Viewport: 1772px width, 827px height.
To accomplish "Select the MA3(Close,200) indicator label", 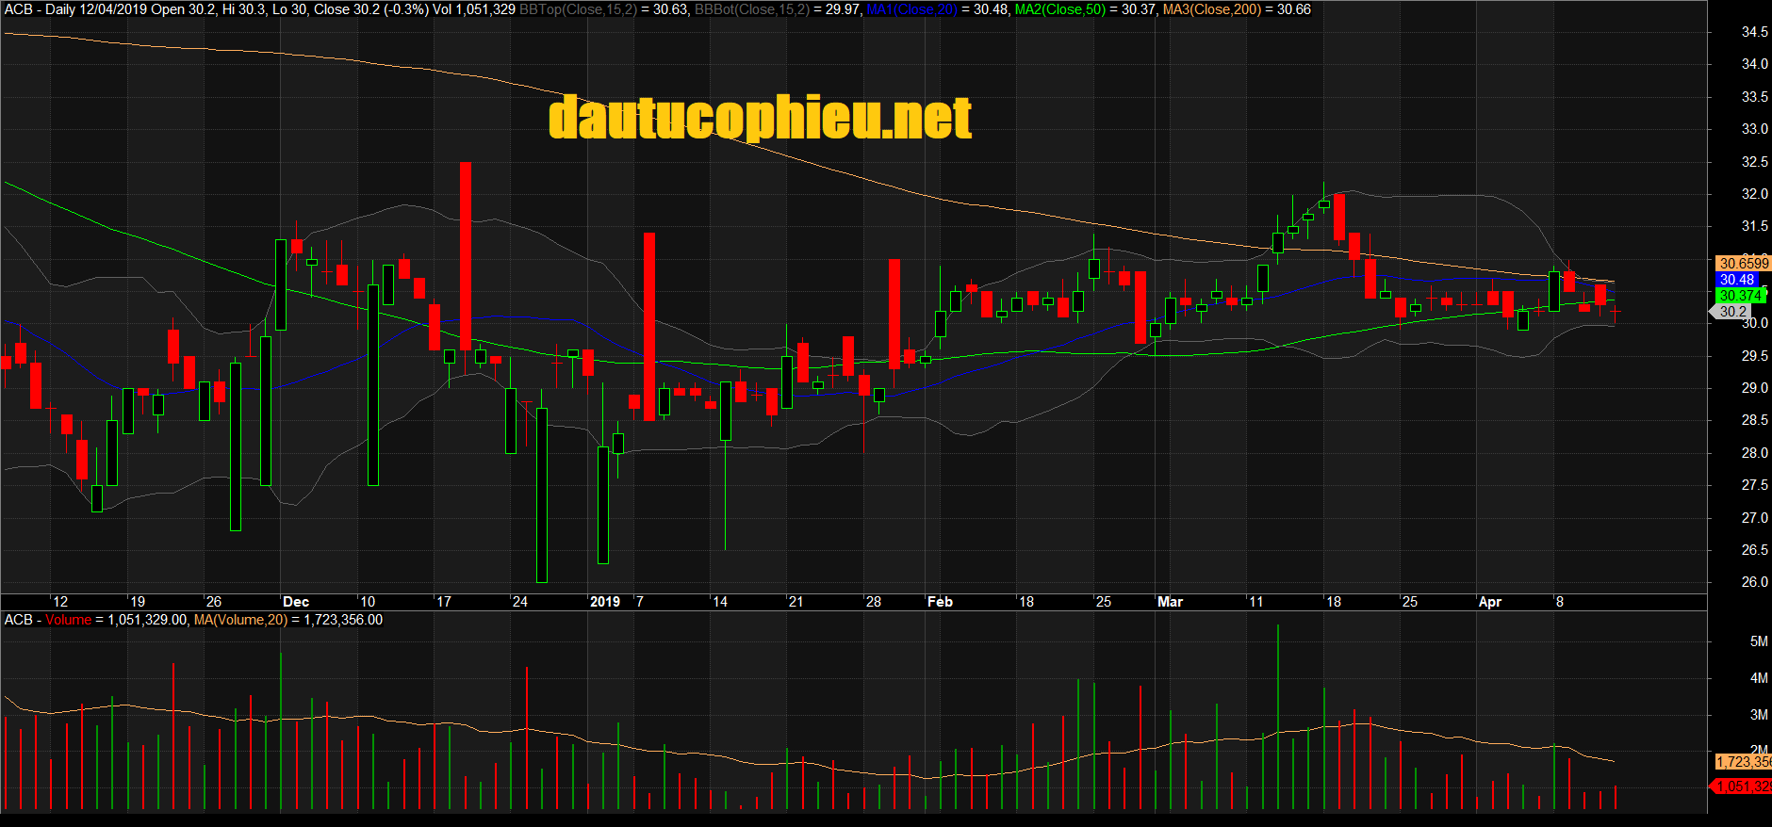I will click(1211, 9).
